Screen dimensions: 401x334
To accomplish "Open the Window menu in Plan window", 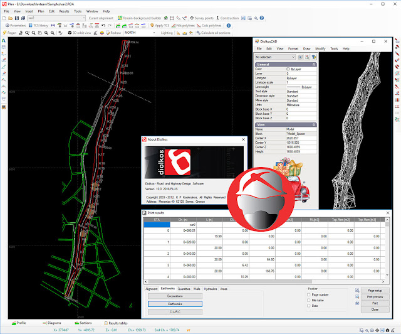I will coord(92,11).
